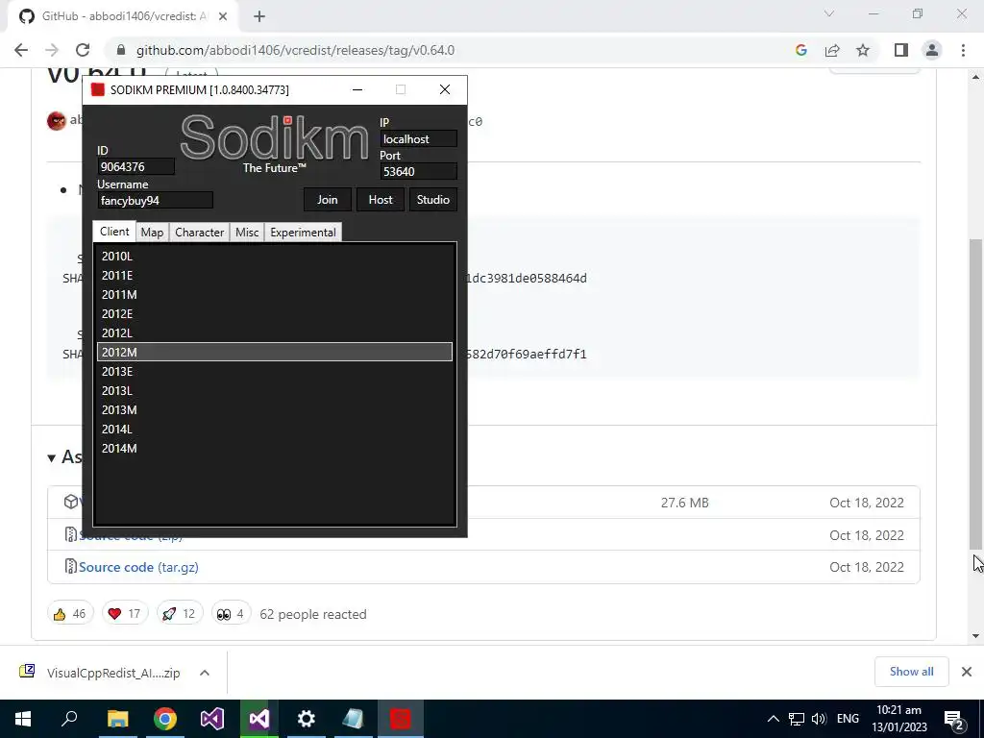Select the 2011M client entry

[x=275, y=294]
